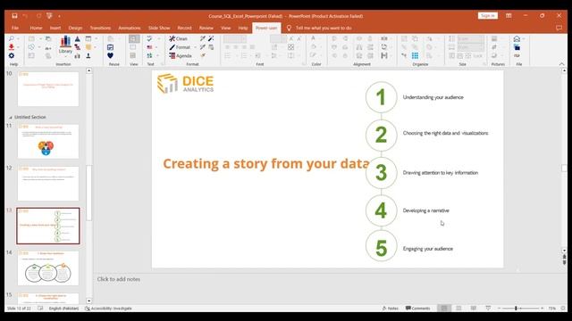Image resolution: width=572 pixels, height=321 pixels.
Task: Collapse the Untitled Section header arrow
Action: point(11,117)
